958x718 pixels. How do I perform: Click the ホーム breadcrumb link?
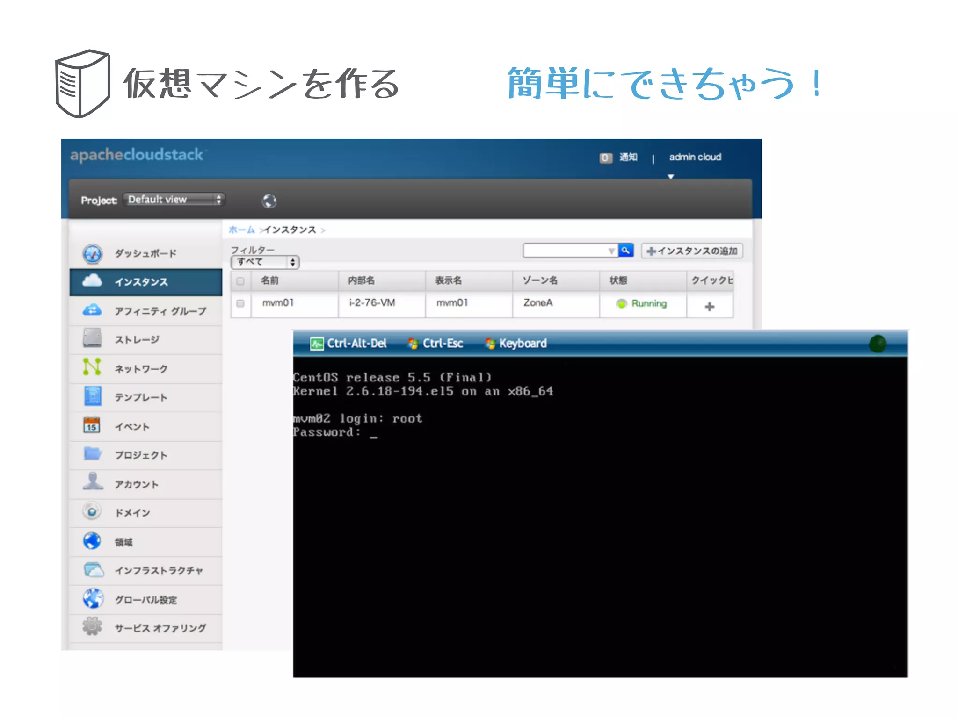241,230
